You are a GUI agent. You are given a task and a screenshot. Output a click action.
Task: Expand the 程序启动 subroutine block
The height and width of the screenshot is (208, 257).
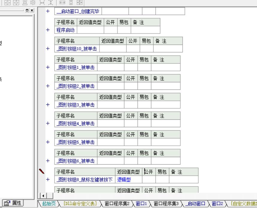tap(48, 30)
